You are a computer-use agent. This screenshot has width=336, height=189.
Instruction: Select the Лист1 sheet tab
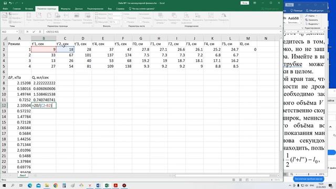pyautogui.click(x=23, y=175)
